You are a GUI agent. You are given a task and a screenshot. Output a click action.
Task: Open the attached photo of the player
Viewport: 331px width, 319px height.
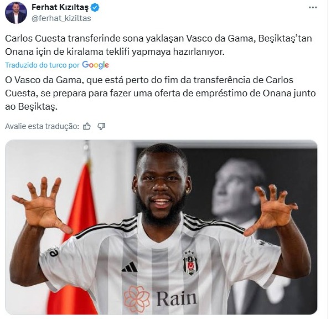pos(161,227)
